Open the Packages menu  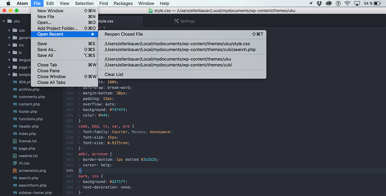coord(123,3)
